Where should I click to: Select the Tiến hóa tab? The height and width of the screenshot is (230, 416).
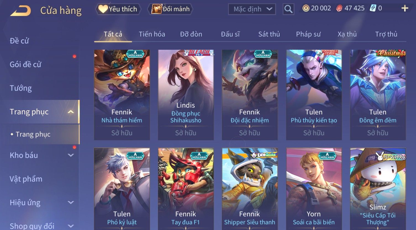[x=152, y=34]
